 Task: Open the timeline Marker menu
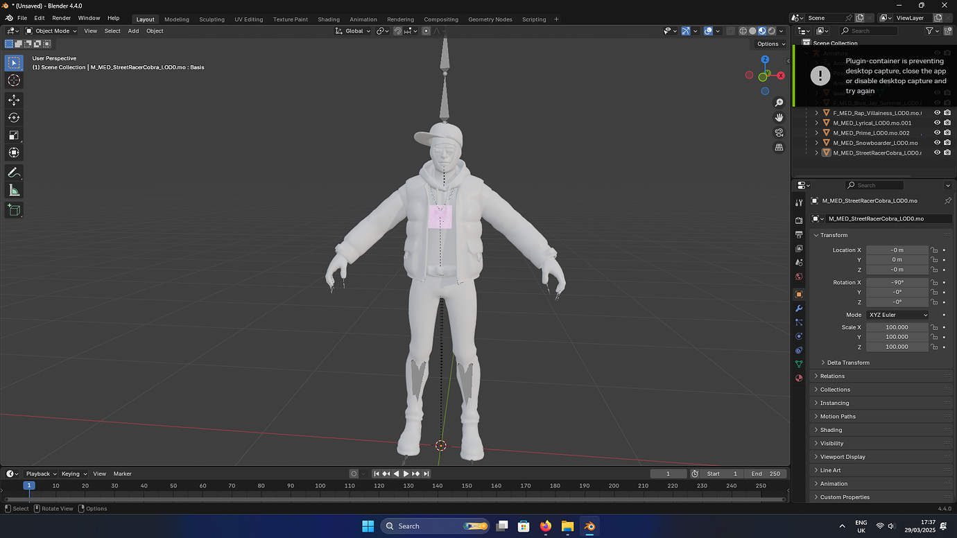pos(123,474)
